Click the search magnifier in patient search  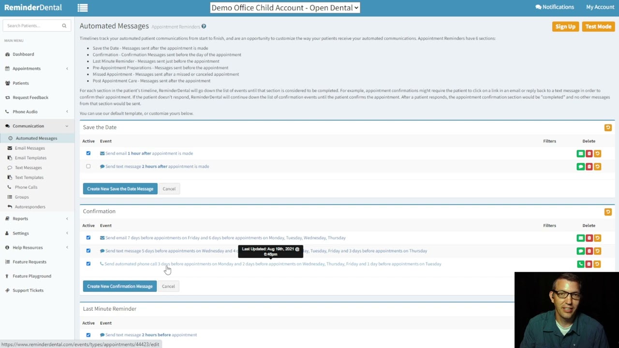coord(64,26)
